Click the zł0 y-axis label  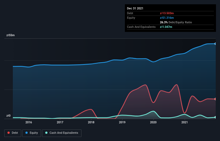(x=8, y=116)
